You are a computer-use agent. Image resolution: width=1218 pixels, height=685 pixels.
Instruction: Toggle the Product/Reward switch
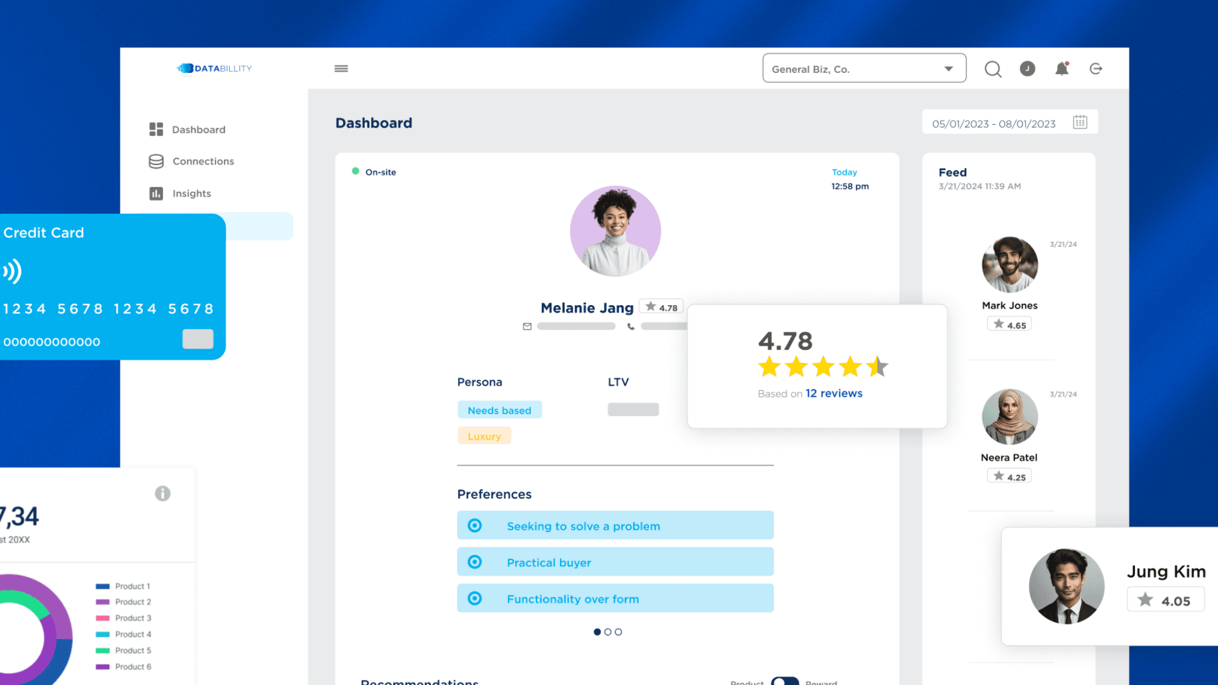(785, 681)
